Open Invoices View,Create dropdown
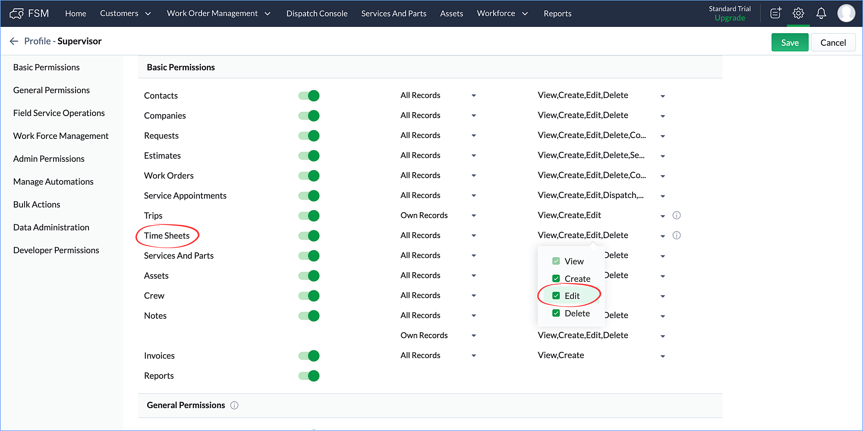The width and height of the screenshot is (863, 431). pyautogui.click(x=601, y=355)
